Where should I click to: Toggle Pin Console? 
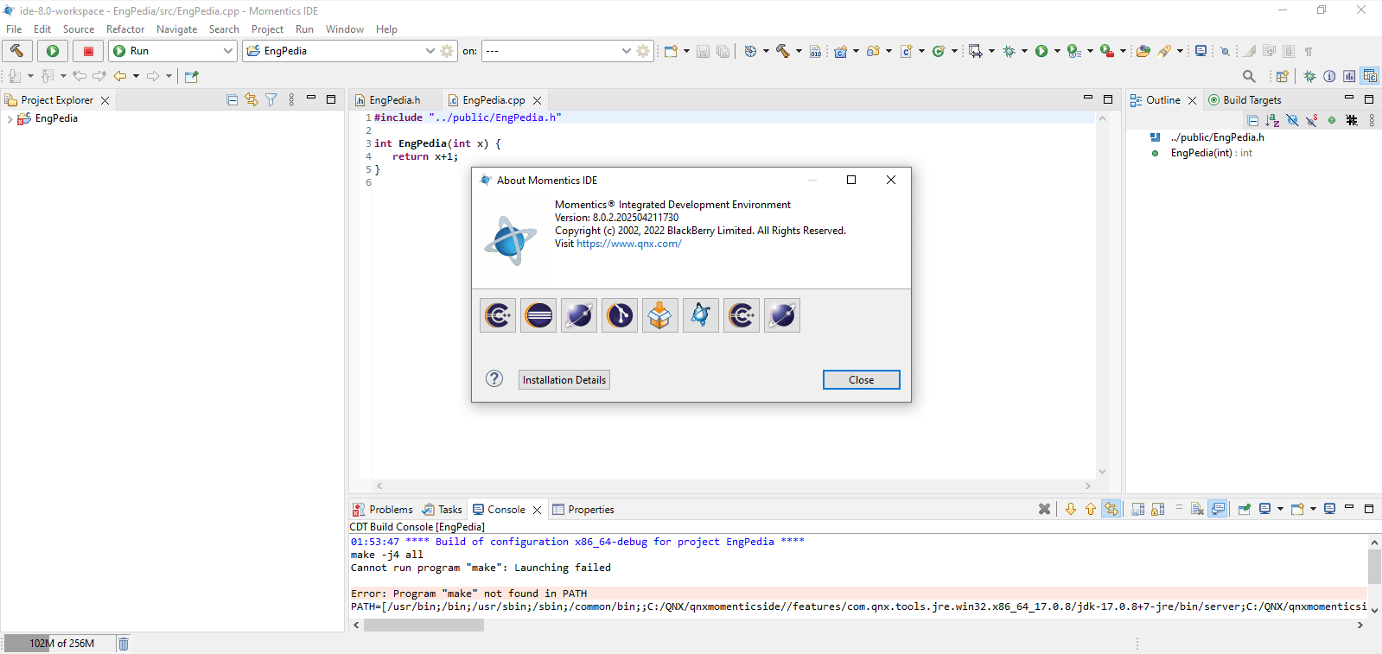click(1245, 510)
